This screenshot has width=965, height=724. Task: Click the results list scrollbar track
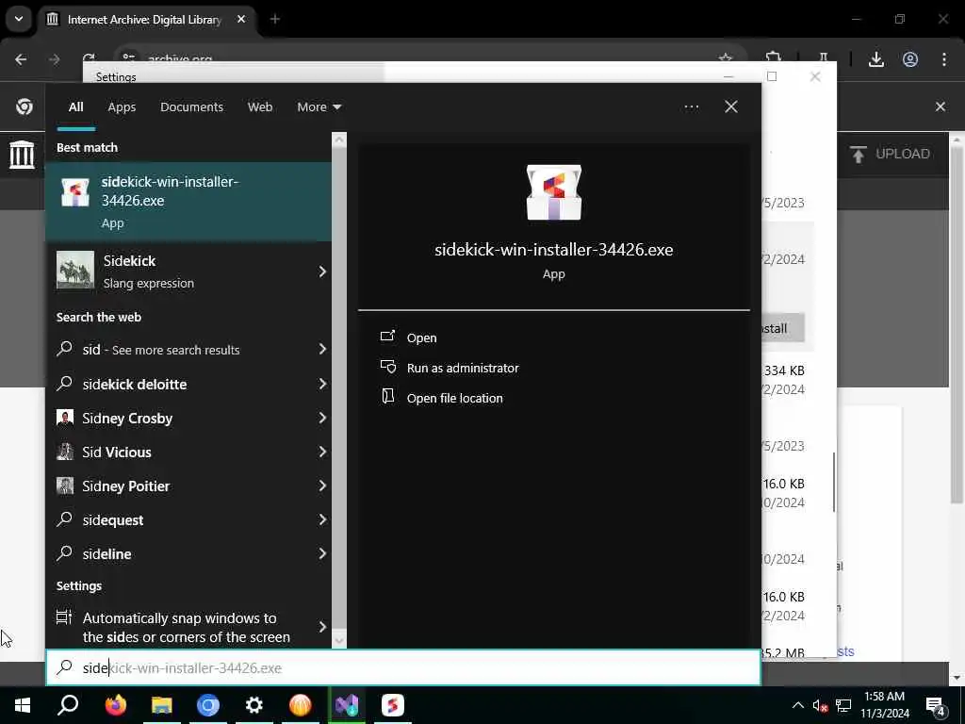click(x=339, y=389)
